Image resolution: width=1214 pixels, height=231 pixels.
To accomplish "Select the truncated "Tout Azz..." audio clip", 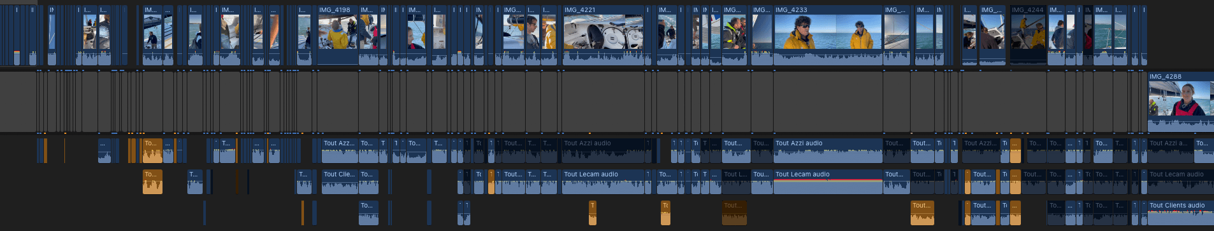I will (340, 151).
